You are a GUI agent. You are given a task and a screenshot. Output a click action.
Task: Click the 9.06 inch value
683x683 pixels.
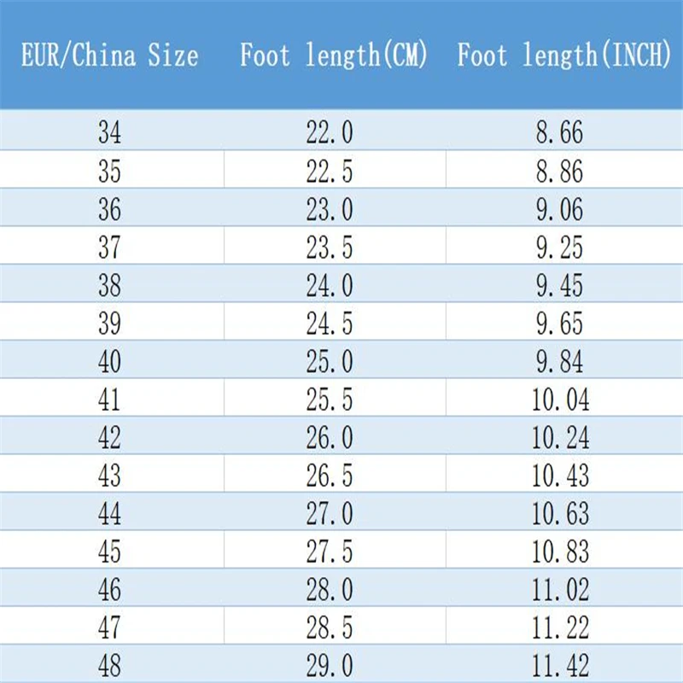560,209
